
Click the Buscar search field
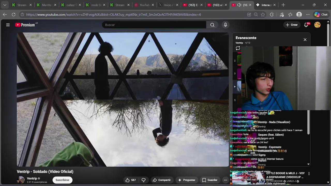coord(154,25)
